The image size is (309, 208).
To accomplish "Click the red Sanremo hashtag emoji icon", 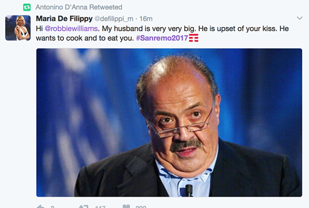I will click(x=194, y=38).
